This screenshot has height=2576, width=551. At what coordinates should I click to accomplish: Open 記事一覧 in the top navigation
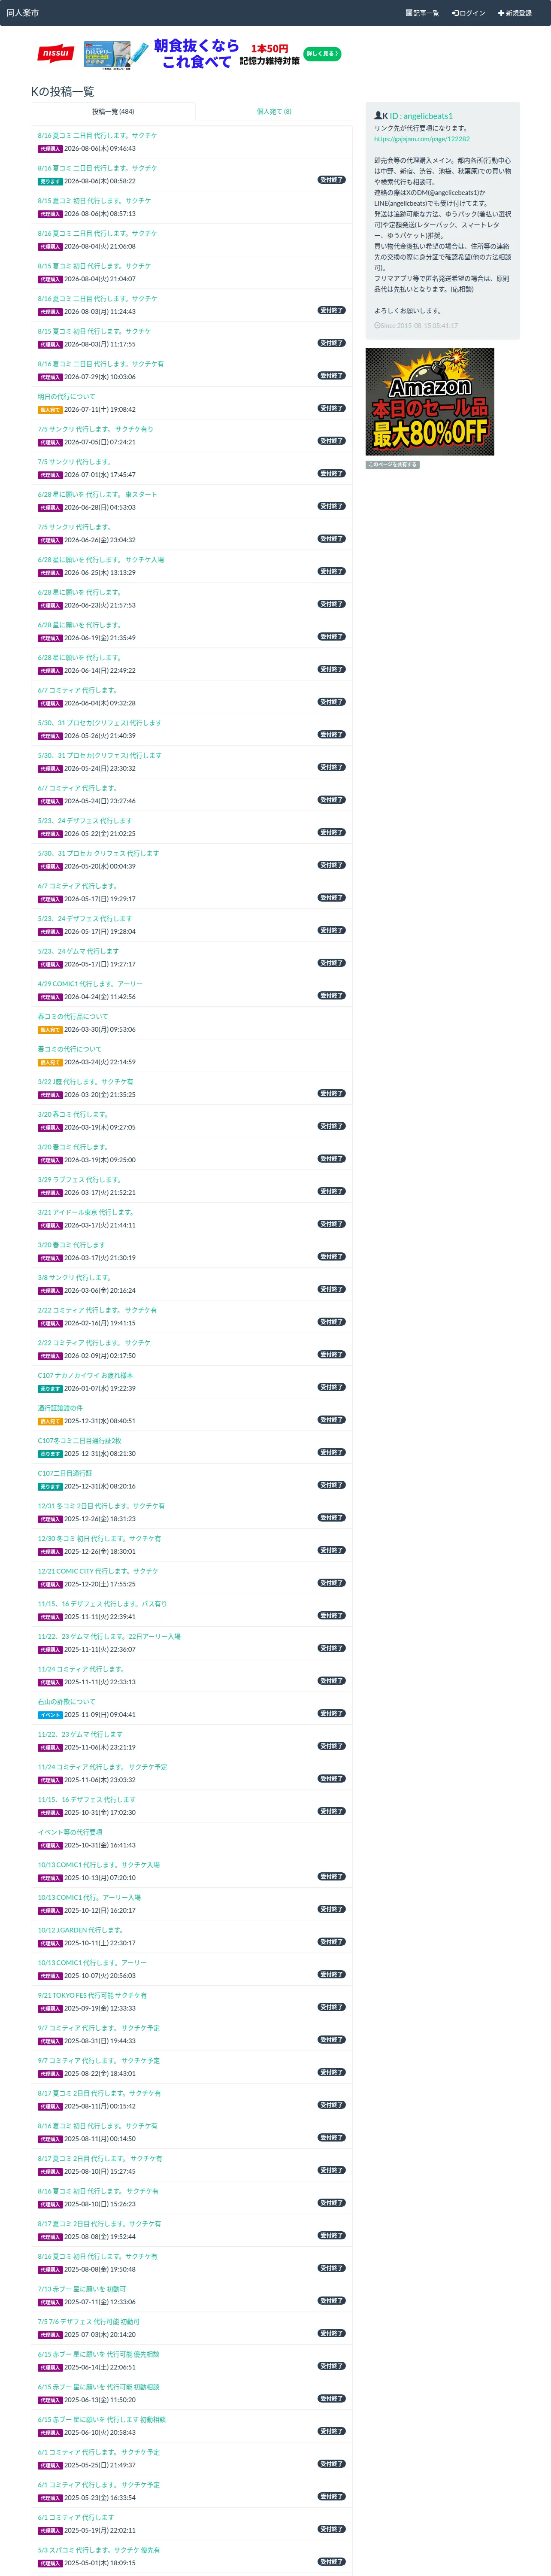421,13
